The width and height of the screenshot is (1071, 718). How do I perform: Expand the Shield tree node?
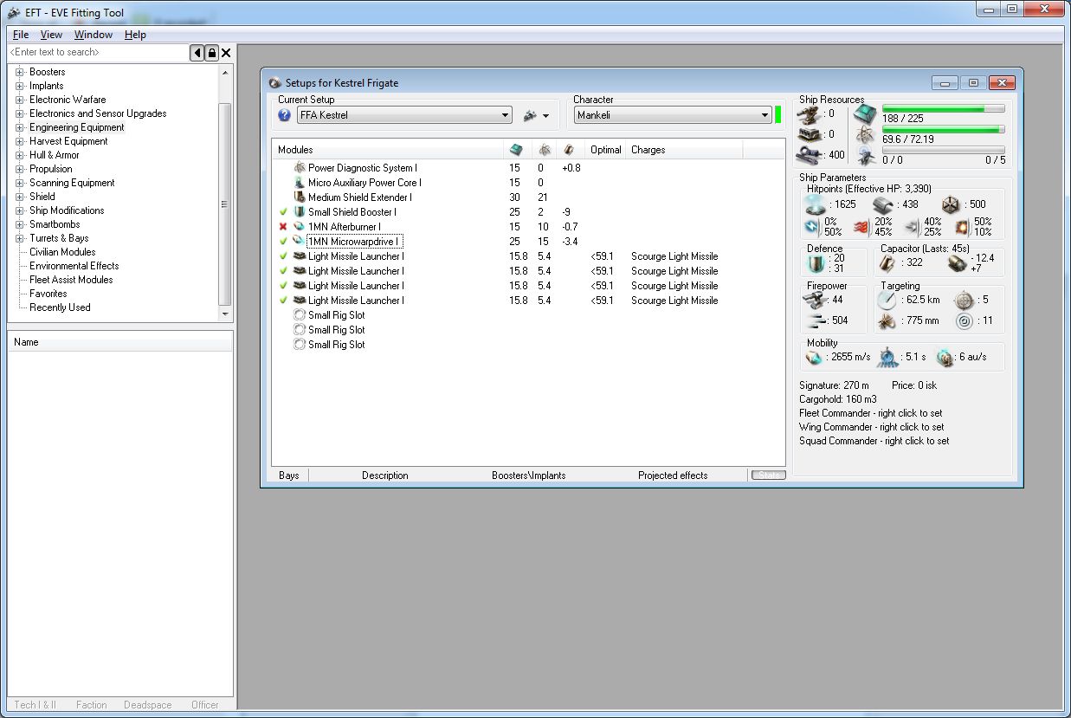pyautogui.click(x=19, y=197)
